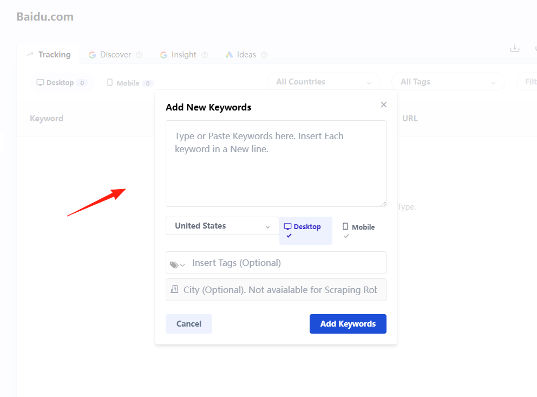Open the United States country dropdown
Screen dimensions: 537x397
tap(222, 226)
